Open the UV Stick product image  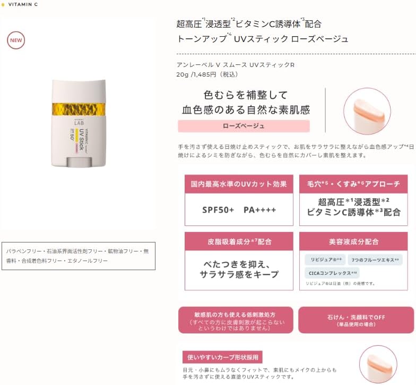[x=79, y=123]
